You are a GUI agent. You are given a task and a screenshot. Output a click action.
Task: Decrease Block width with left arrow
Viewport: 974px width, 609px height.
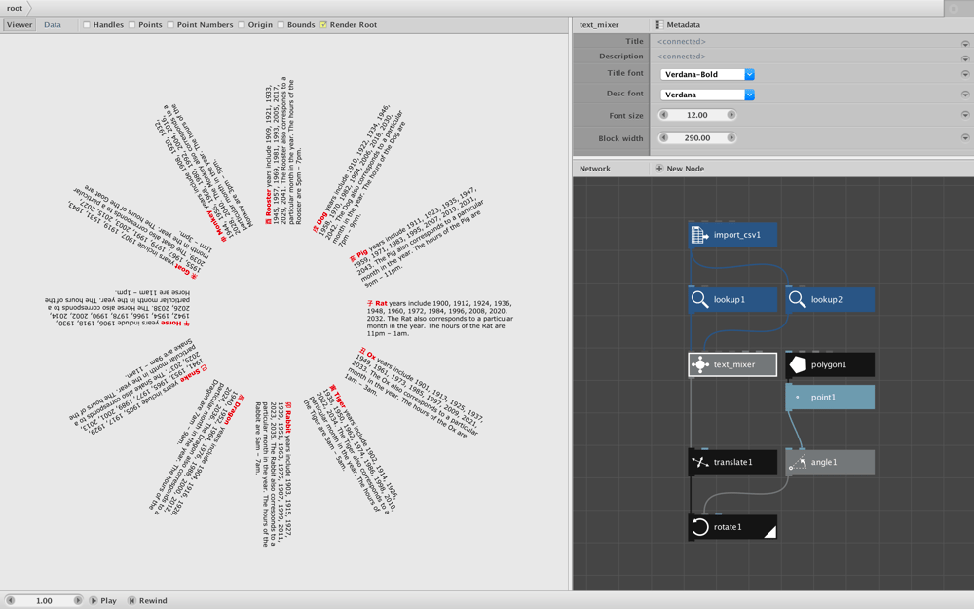tap(664, 138)
